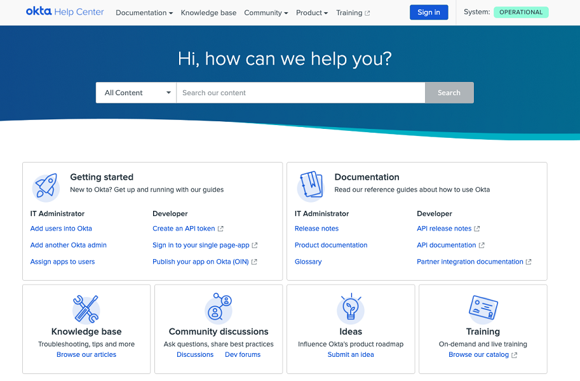This screenshot has width=580, height=381.
Task: Open Add users into Okta link
Action: click(x=61, y=229)
